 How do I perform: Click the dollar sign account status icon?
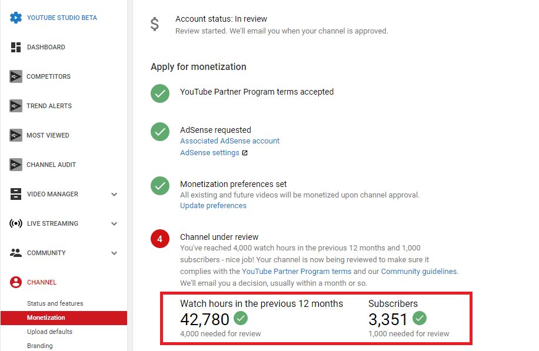(x=155, y=24)
